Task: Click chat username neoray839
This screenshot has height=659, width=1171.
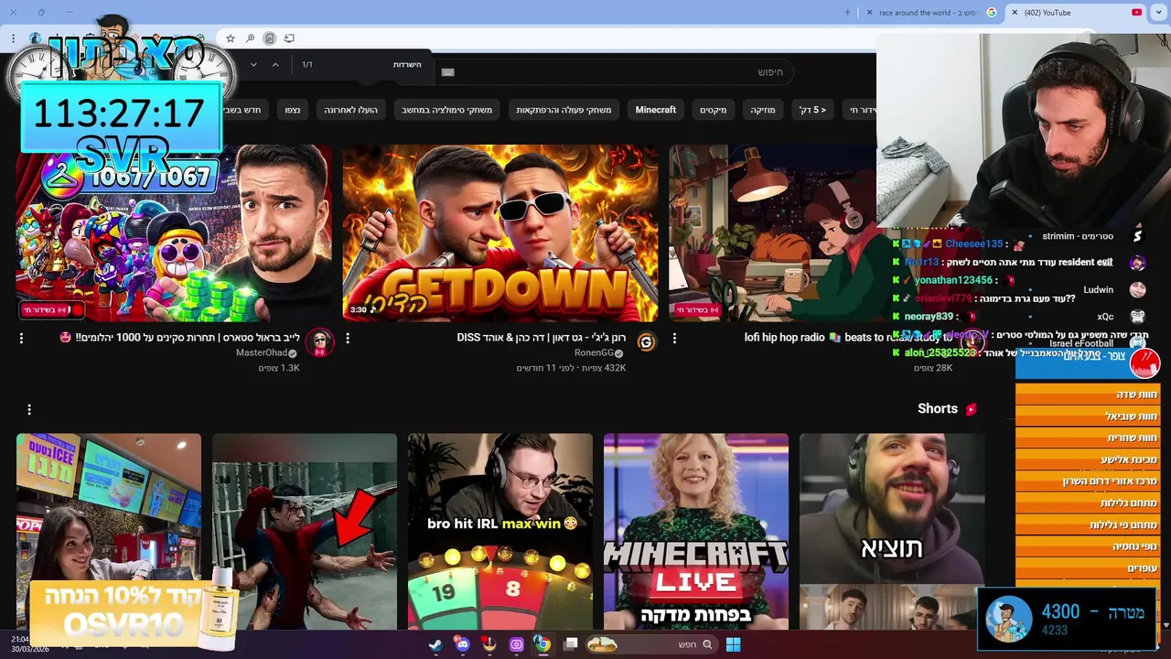Action: pos(929,317)
